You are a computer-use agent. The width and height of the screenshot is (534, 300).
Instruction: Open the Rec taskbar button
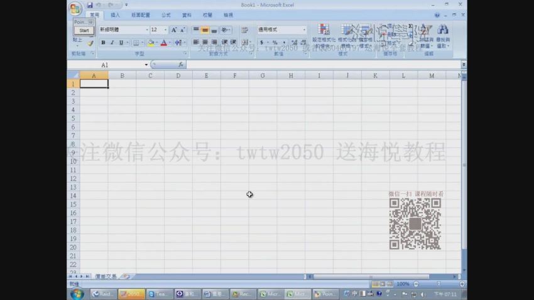(x=242, y=294)
